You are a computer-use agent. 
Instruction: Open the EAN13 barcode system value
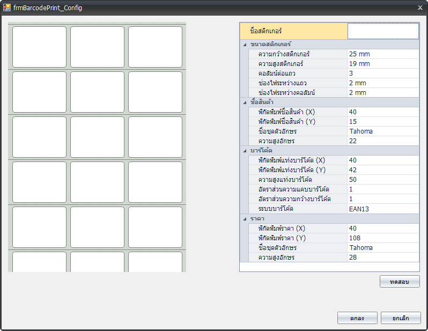(383, 209)
